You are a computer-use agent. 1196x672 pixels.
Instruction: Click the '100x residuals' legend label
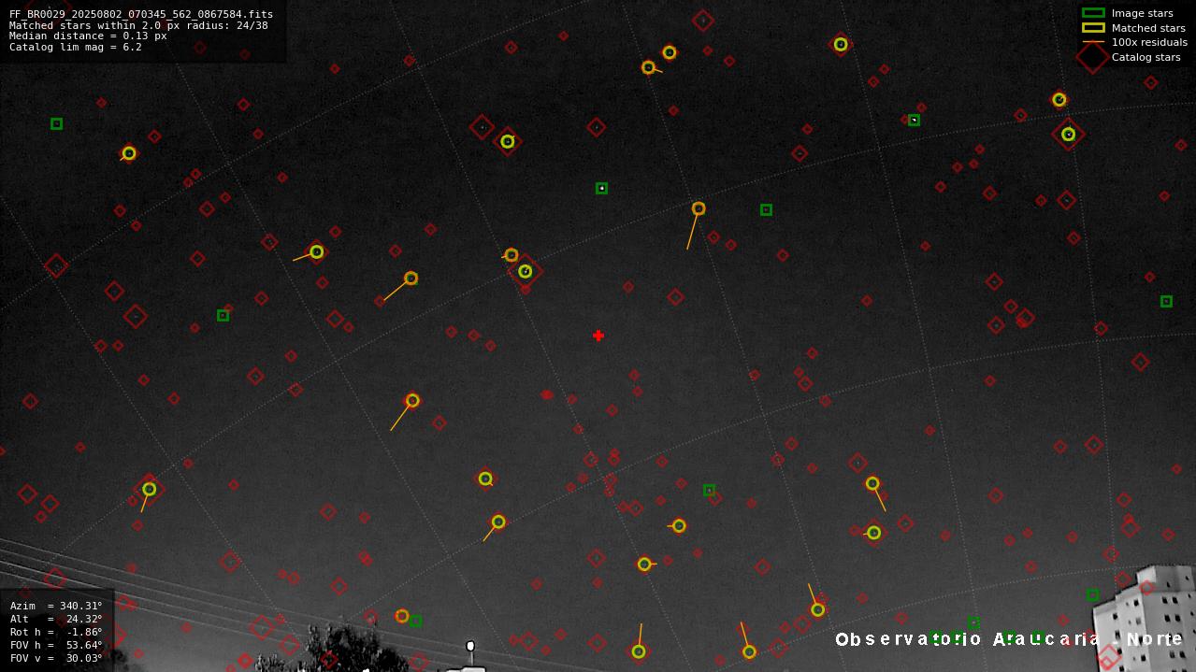tap(1149, 42)
